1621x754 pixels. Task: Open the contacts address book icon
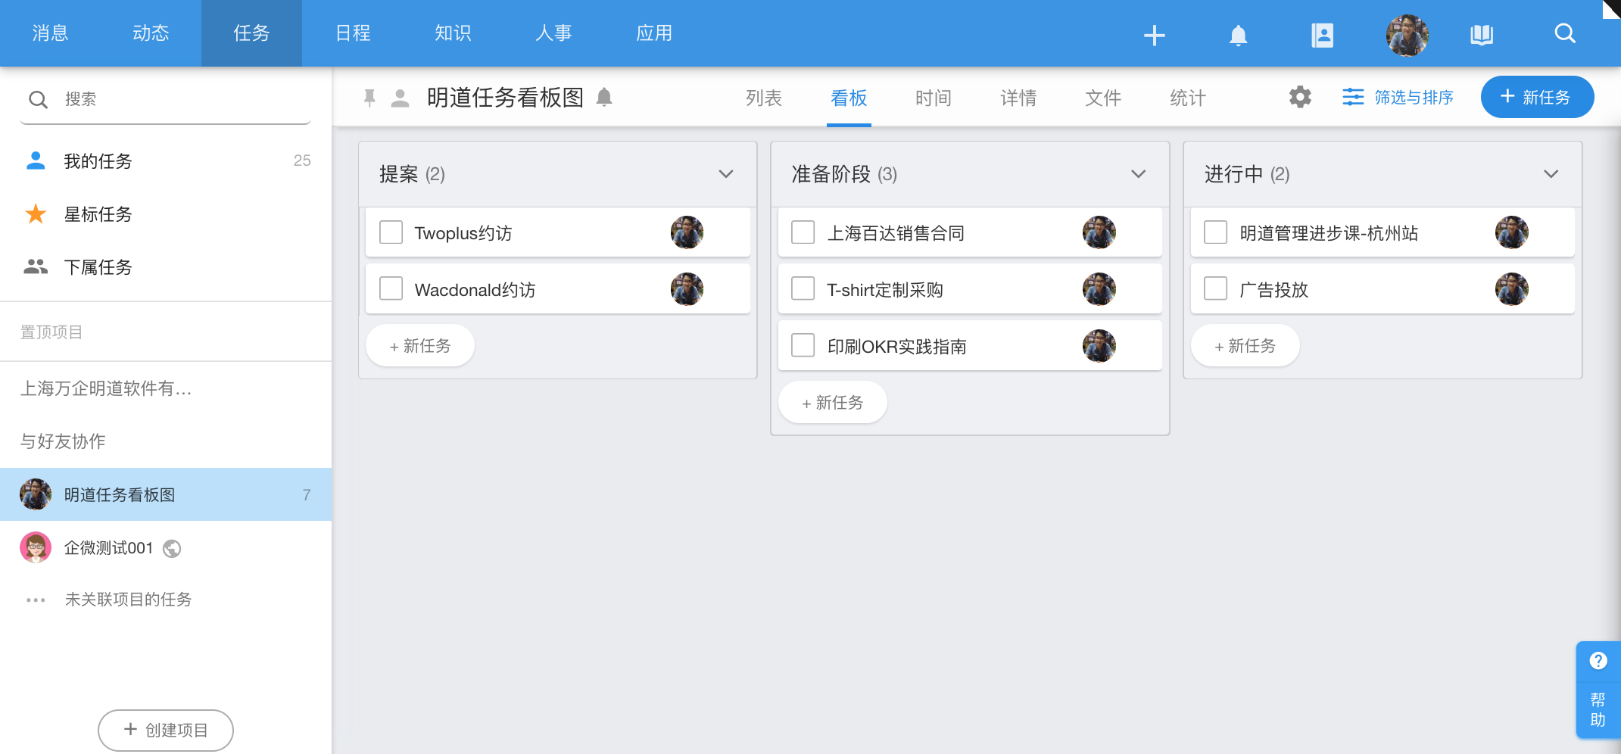click(x=1322, y=35)
